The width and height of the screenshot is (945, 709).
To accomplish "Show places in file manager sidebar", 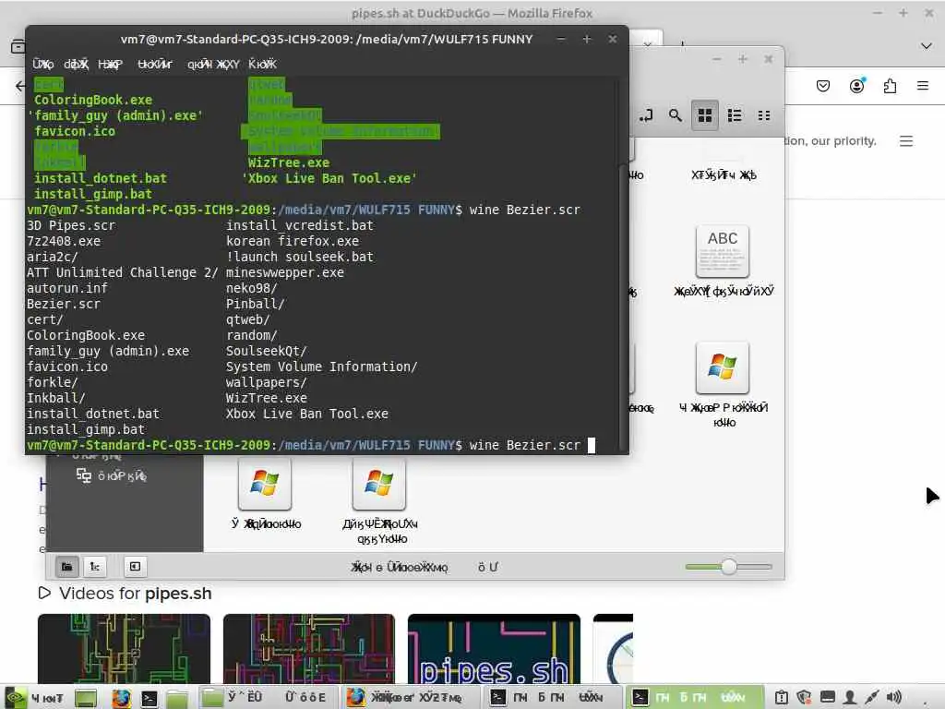I will pos(66,566).
